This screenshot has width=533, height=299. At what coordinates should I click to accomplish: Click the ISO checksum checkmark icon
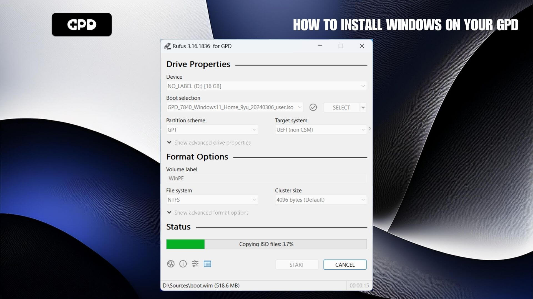pyautogui.click(x=313, y=107)
